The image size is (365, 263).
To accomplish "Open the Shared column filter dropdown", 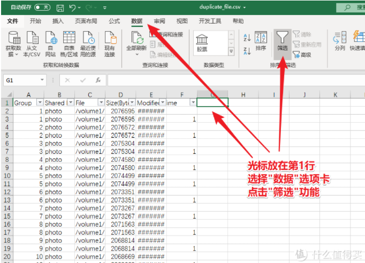I will click(x=70, y=102).
